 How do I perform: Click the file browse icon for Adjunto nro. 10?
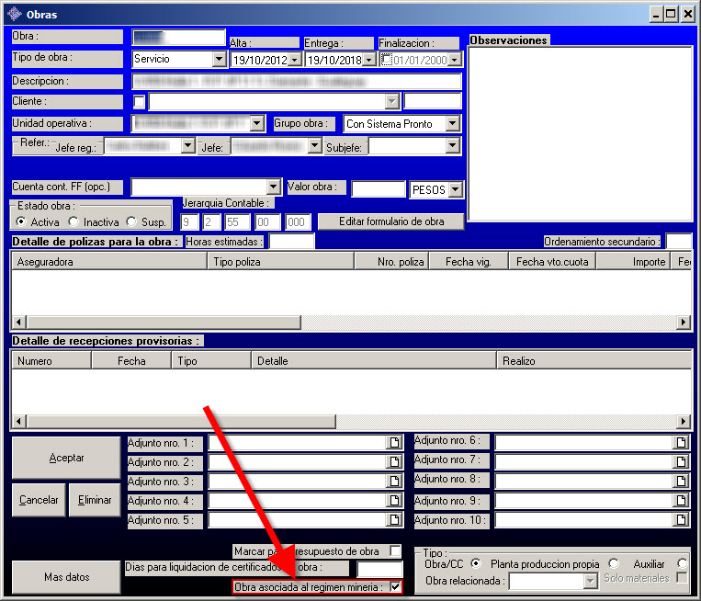(681, 520)
